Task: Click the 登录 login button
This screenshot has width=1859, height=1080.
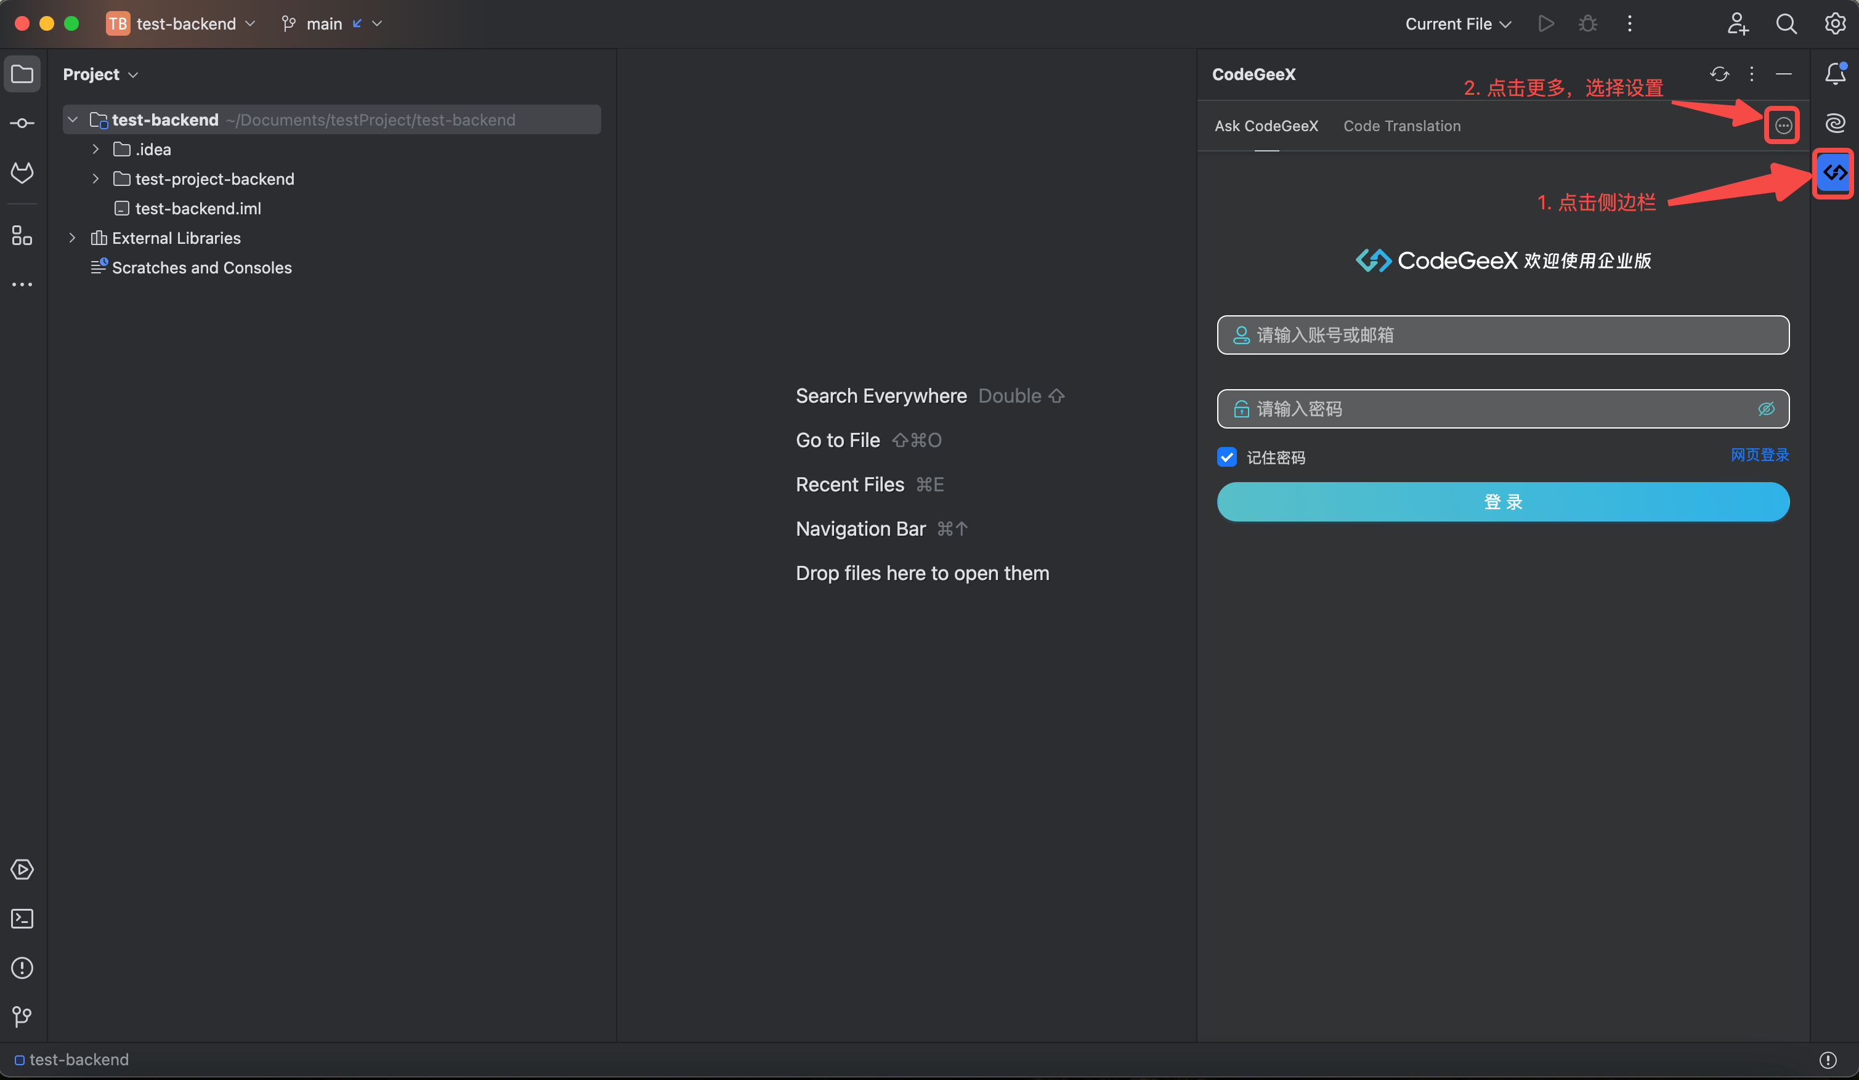Action: [x=1503, y=502]
